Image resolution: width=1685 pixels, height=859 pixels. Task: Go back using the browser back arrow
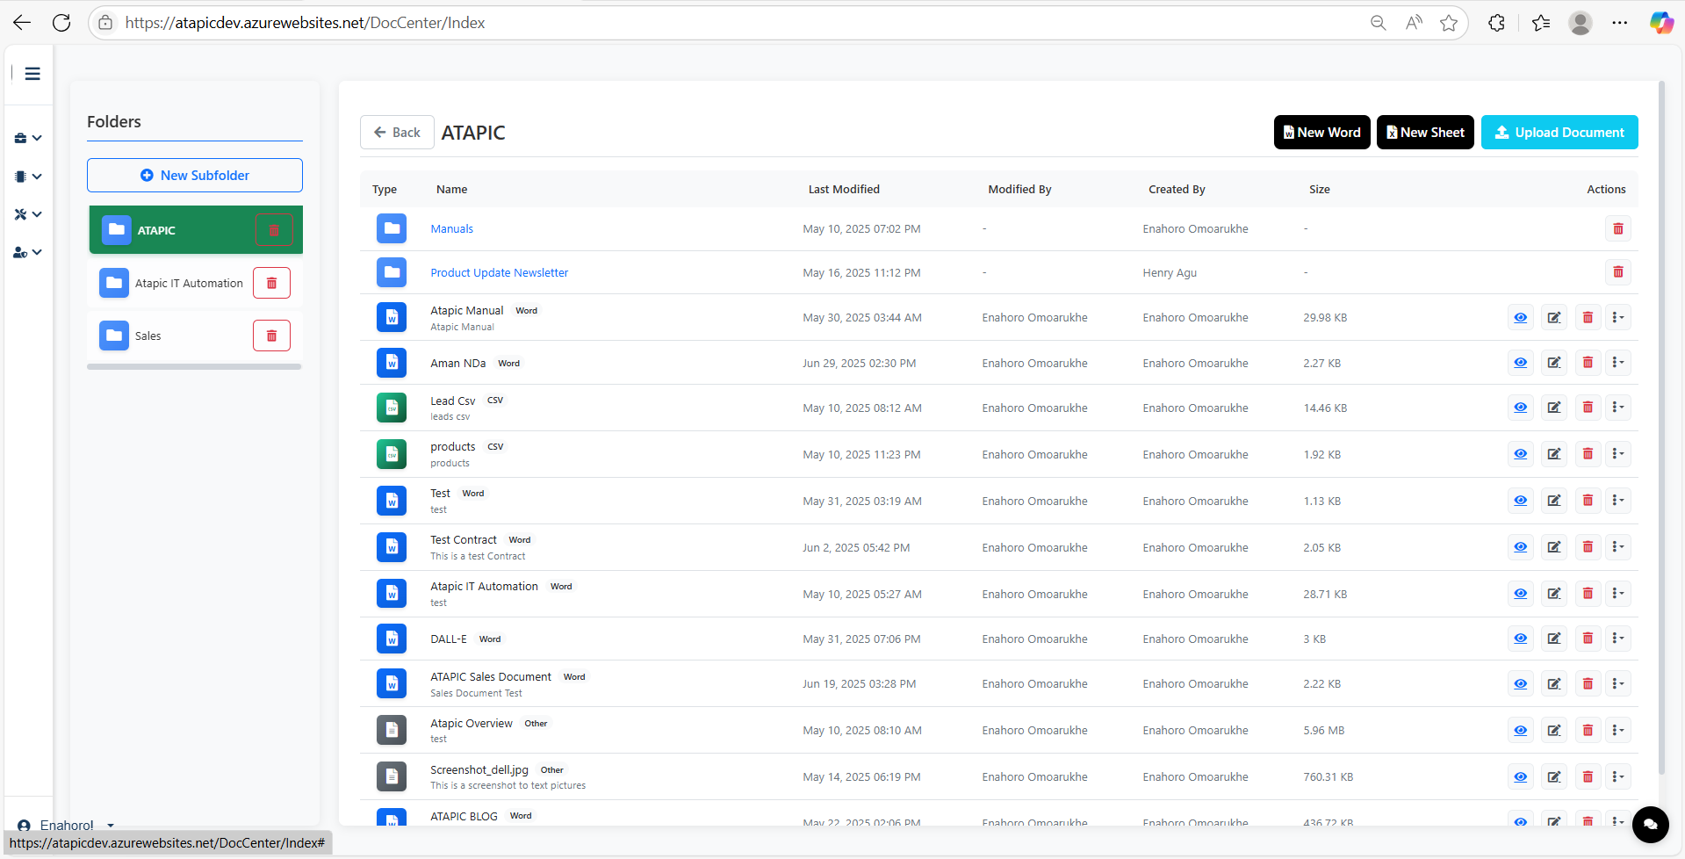click(22, 23)
